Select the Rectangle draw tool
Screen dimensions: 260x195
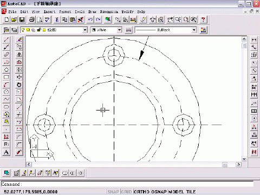[x=6, y=77]
